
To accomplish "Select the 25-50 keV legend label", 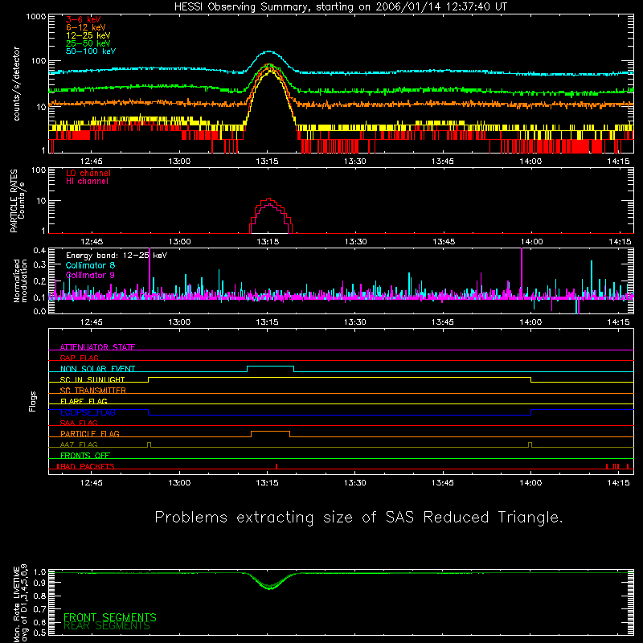I will (88, 43).
